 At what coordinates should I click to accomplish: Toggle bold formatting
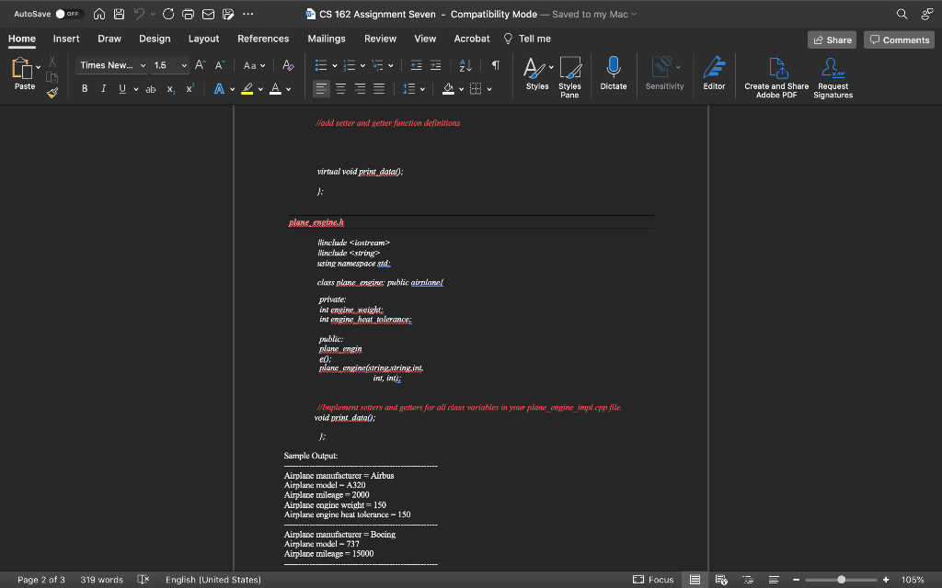(x=84, y=88)
